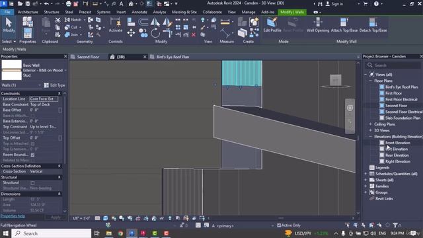Click the Print icon in quick access toolbar
Viewport: 423px width, 238px height.
coord(69,4)
